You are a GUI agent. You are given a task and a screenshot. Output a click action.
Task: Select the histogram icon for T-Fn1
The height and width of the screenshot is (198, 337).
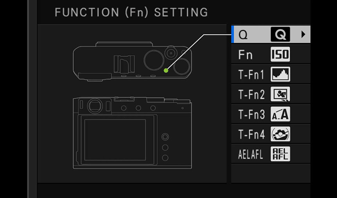tap(280, 74)
